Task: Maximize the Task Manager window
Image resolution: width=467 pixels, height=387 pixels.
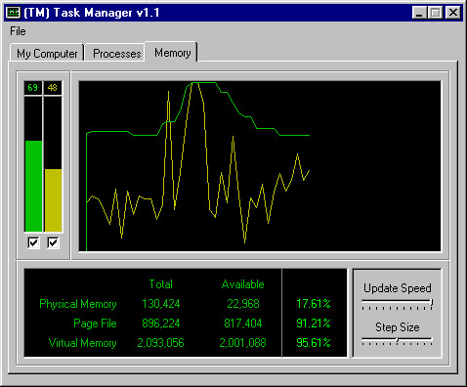Action: point(436,13)
